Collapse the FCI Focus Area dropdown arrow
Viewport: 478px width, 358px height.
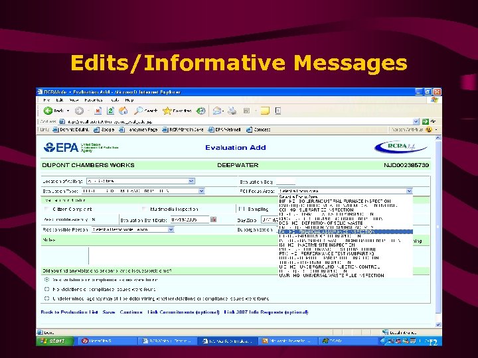(x=409, y=191)
